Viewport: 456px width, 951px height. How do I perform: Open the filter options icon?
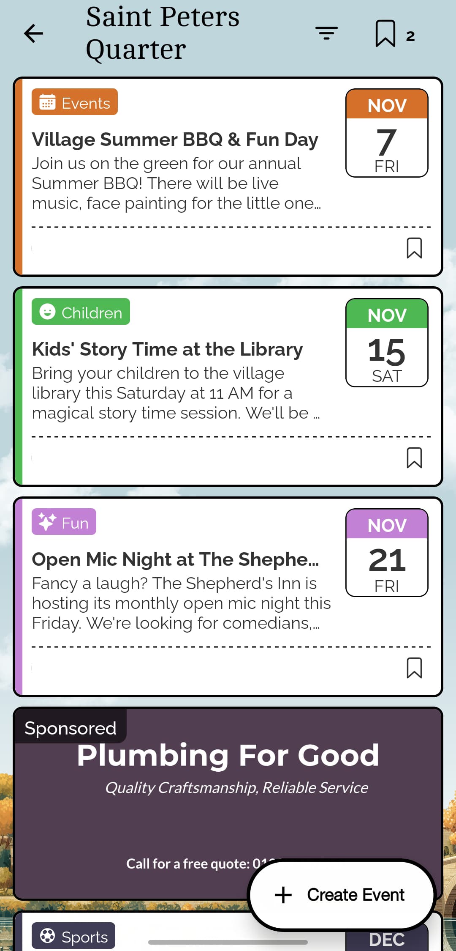point(326,33)
